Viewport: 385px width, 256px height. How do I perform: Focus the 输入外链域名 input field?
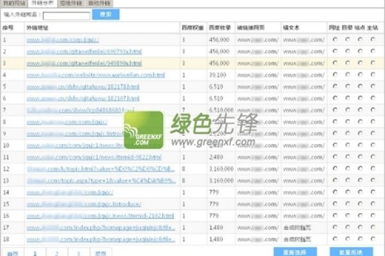click(66, 16)
